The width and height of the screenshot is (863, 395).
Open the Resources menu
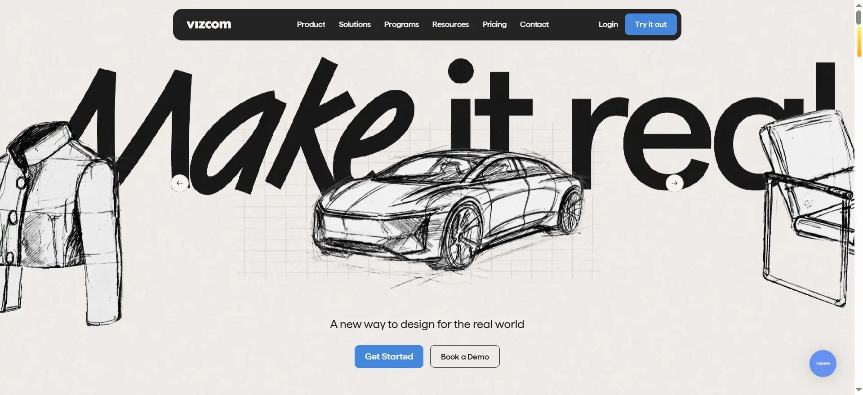pyautogui.click(x=450, y=24)
